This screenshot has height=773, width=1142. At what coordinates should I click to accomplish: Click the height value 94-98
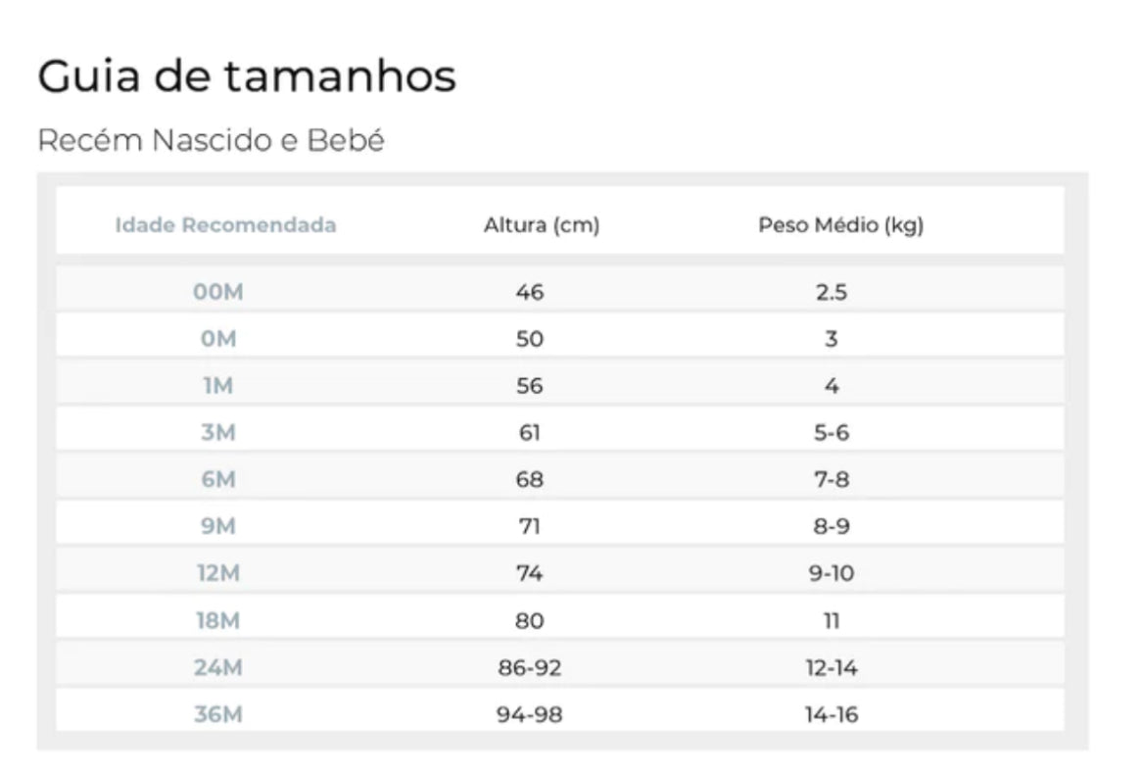coord(530,715)
